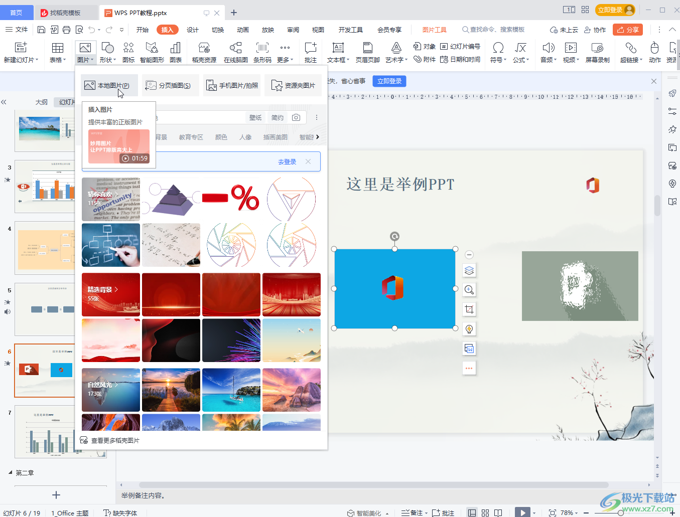Viewport: 680px width, 517px height.
Task: Click the zoom slider handle in status bar
Action: tap(621, 512)
